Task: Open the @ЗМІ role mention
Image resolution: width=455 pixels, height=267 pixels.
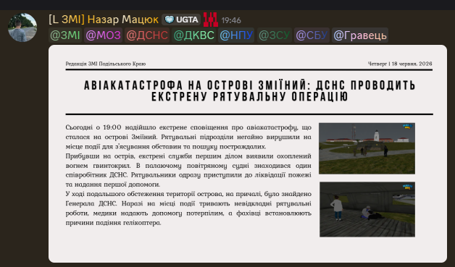Action: point(65,35)
